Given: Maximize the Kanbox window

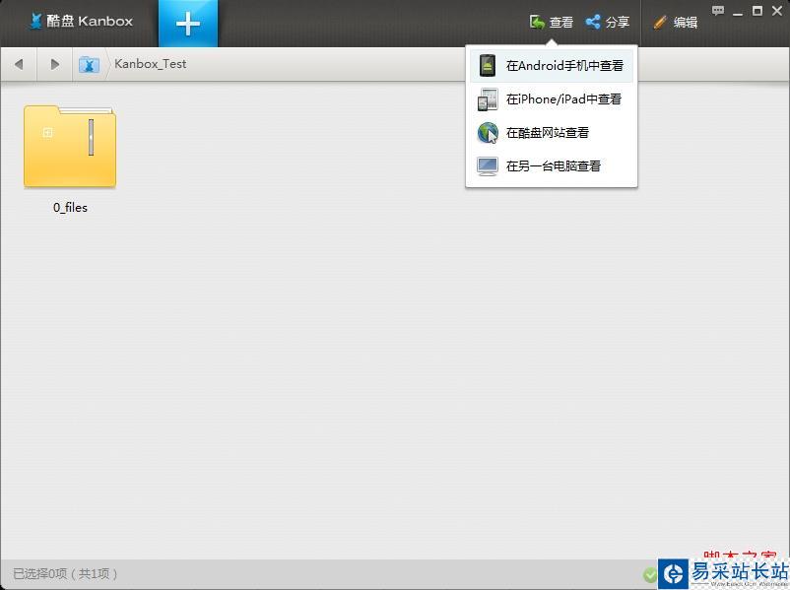Looking at the screenshot, I should (x=757, y=11).
